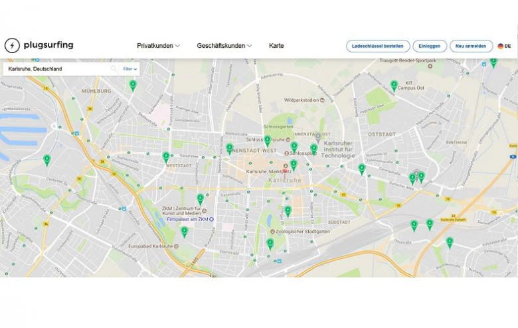Click the Schlossgarten label
Viewport: 518px width, 328px height.
[278, 127]
